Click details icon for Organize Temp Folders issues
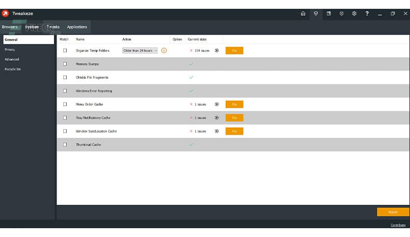 [x=217, y=50]
